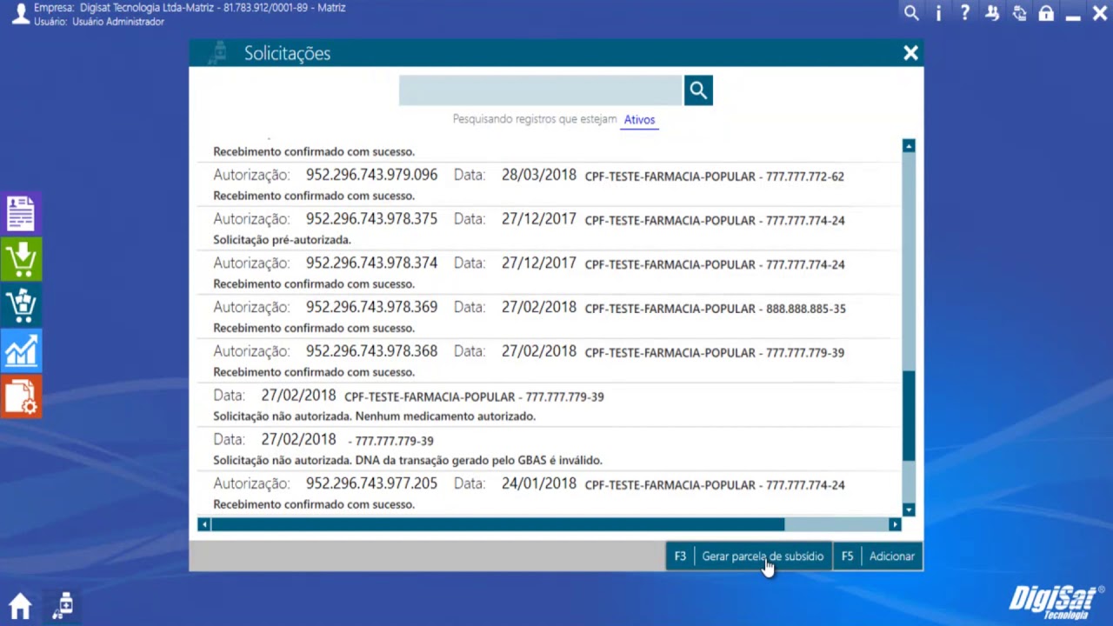Click the DigiSat Tecnologia logo
The width and height of the screenshot is (1113, 626).
1056,601
